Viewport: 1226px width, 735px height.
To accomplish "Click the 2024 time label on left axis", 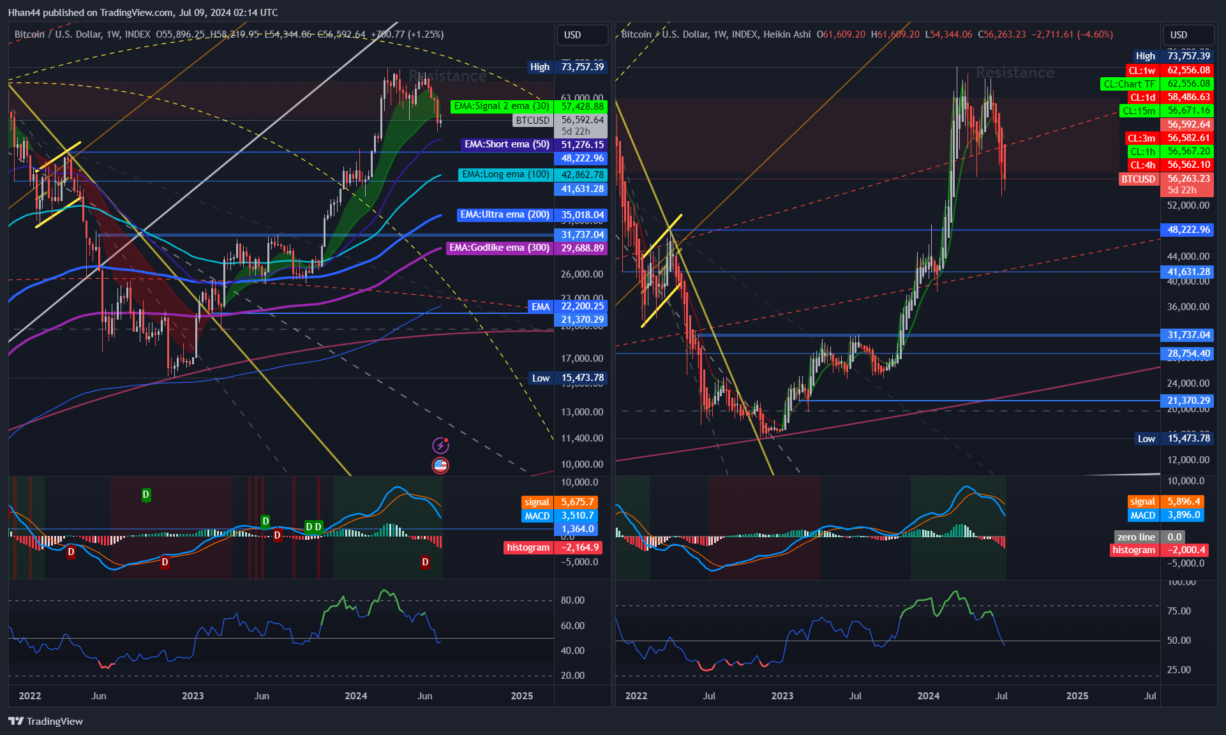I will point(355,696).
